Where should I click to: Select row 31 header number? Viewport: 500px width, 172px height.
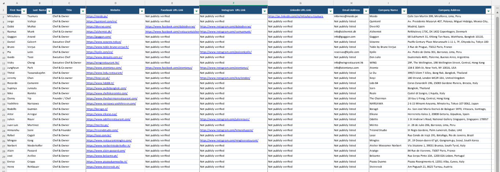pos(3,167)
